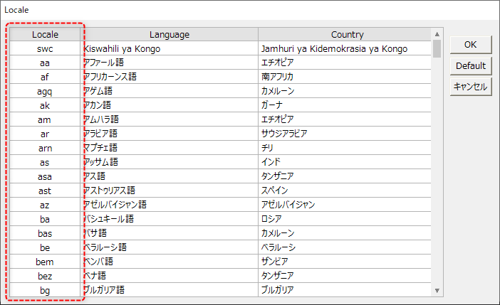Select the bem locale cell
The height and width of the screenshot is (305, 500).
pos(46,262)
